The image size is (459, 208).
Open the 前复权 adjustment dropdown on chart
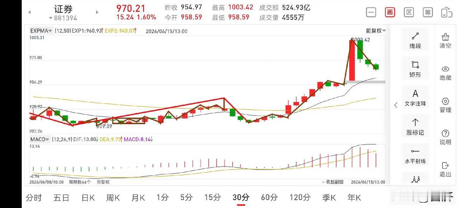(x=376, y=31)
